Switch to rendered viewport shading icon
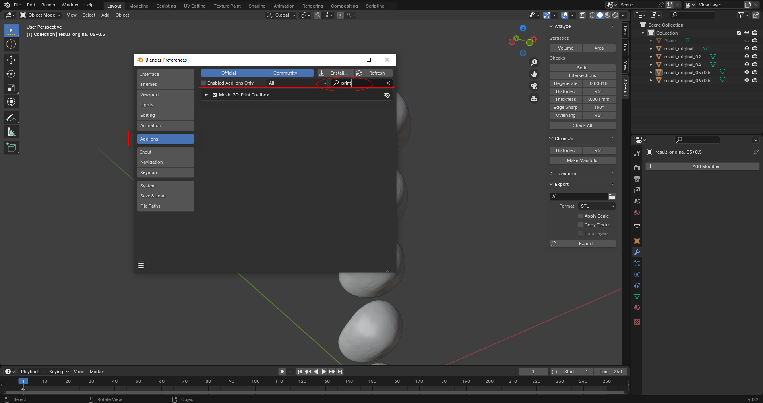763x403 pixels. tap(615, 15)
